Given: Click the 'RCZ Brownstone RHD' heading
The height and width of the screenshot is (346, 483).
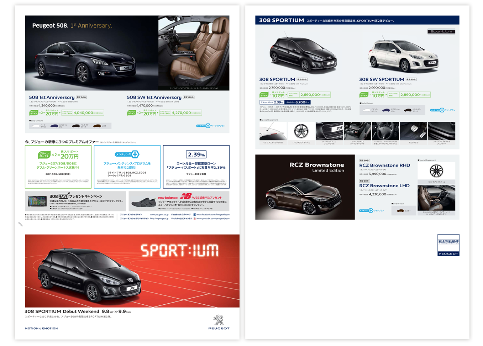Looking at the screenshot, I should point(384,165).
